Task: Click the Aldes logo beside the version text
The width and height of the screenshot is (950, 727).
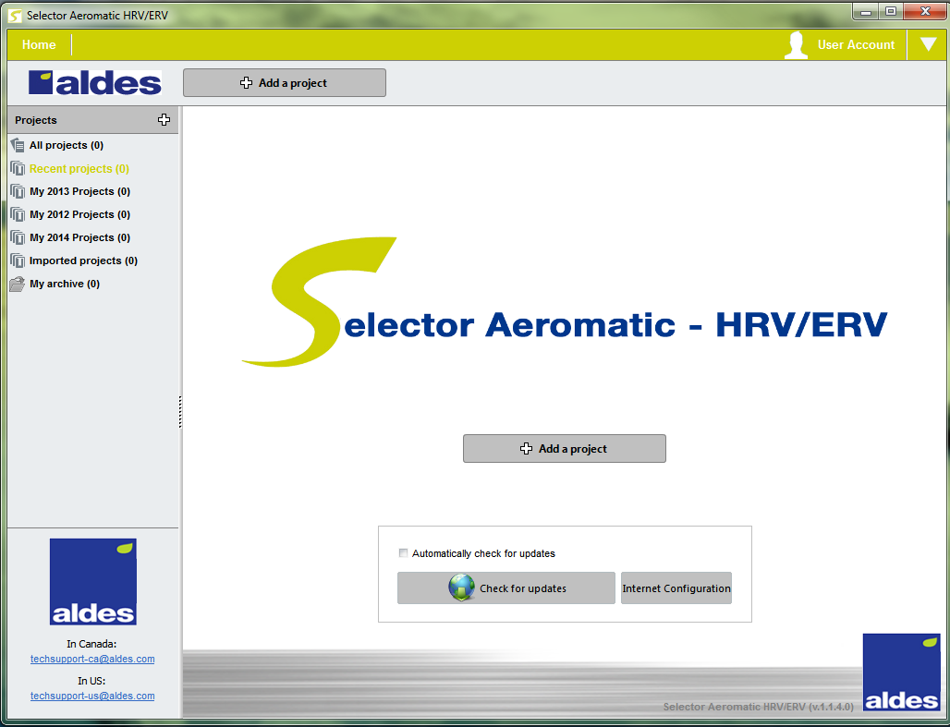Action: (x=902, y=672)
